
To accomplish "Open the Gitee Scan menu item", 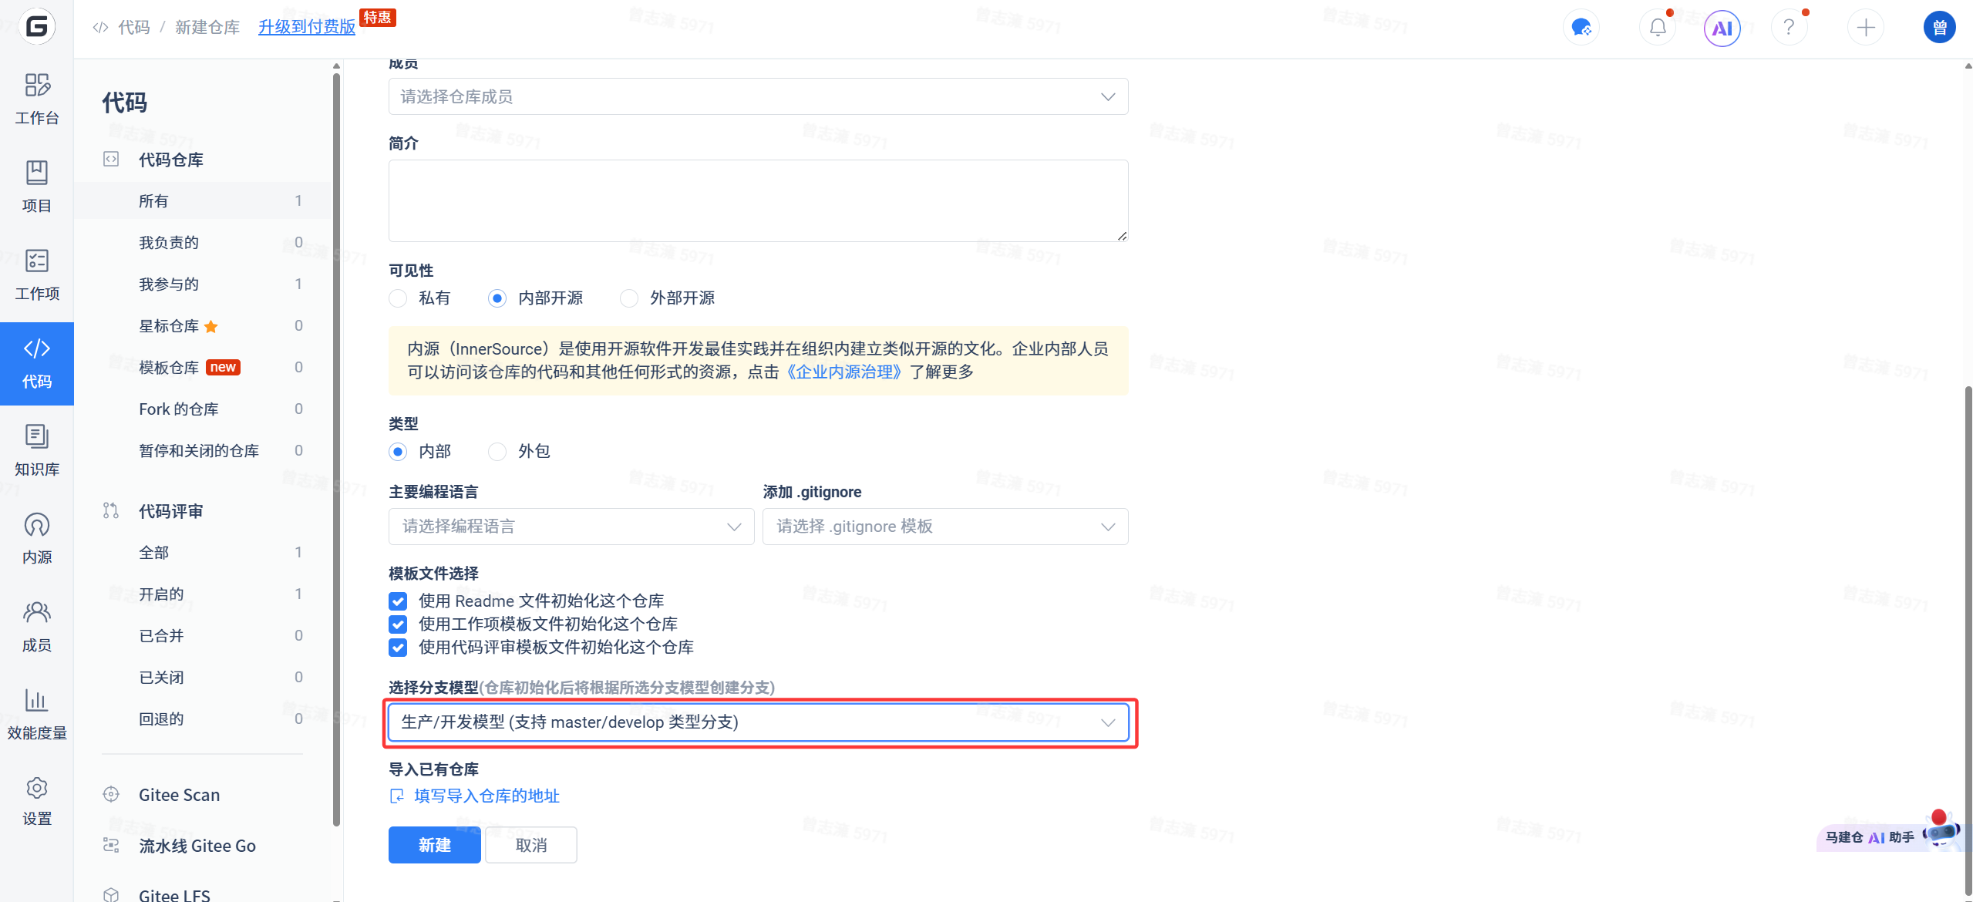I will point(179,795).
